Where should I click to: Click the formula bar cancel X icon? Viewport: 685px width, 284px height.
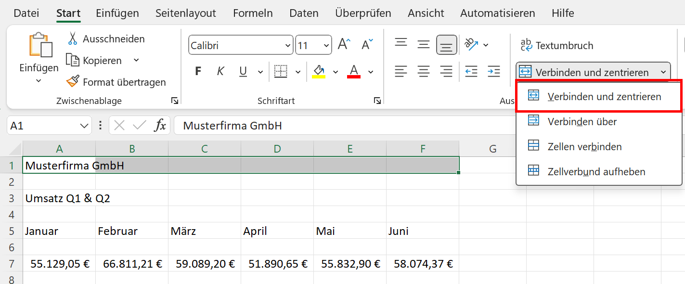point(120,126)
